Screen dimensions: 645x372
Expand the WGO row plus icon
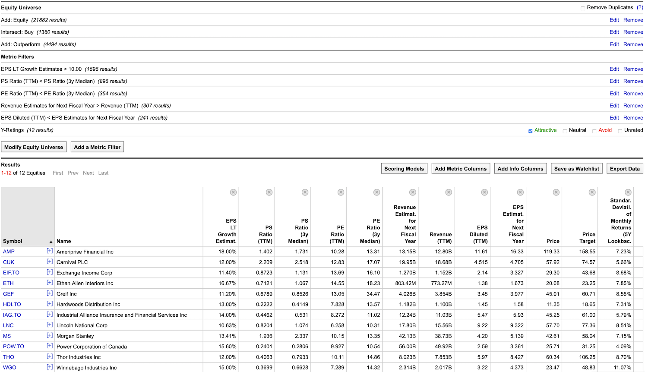point(50,367)
